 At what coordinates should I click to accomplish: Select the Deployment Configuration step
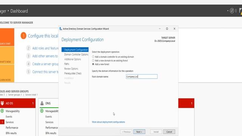pyautogui.click(x=75, y=49)
